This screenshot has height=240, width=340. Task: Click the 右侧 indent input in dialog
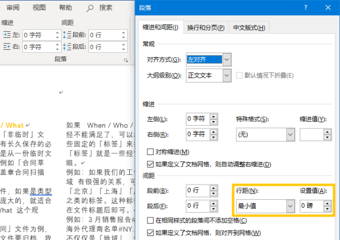198,135
